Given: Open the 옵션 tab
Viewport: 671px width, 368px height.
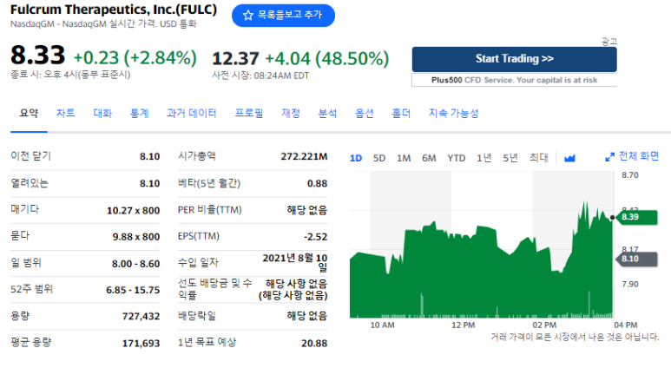Looking at the screenshot, I should click(x=365, y=113).
